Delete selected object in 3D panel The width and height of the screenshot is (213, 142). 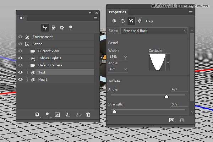tap(88, 115)
